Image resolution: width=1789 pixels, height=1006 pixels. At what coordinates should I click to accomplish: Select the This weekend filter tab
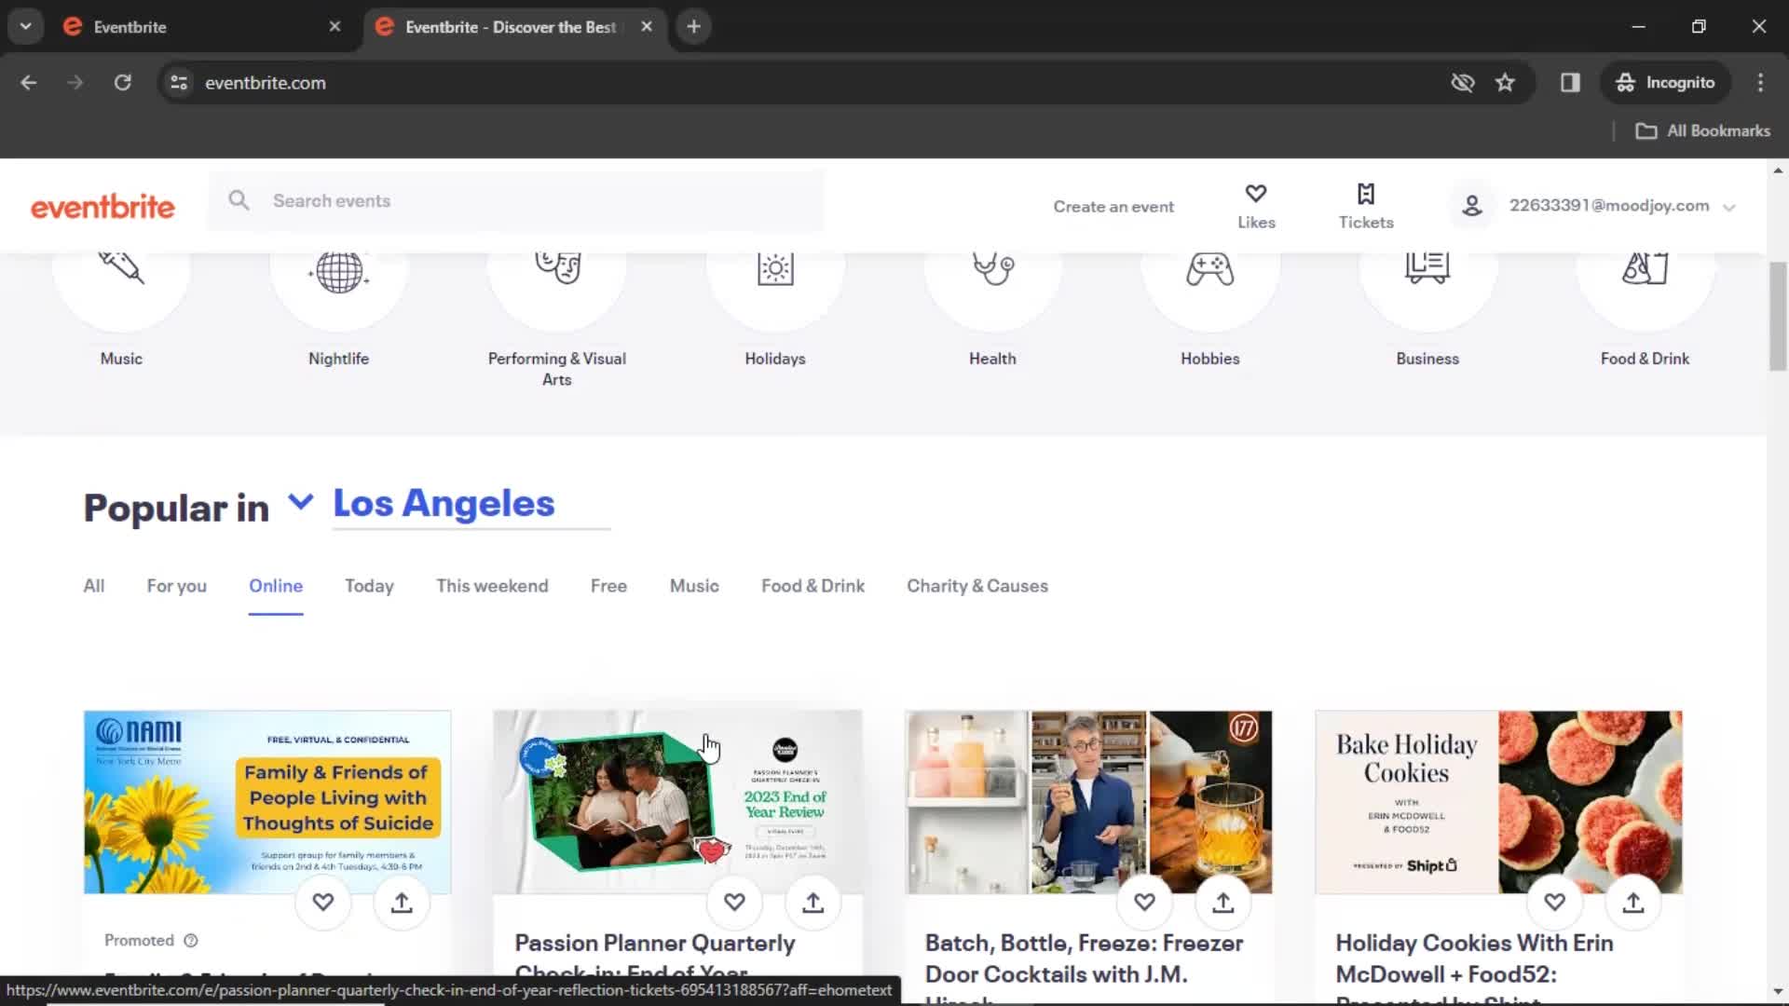point(492,586)
